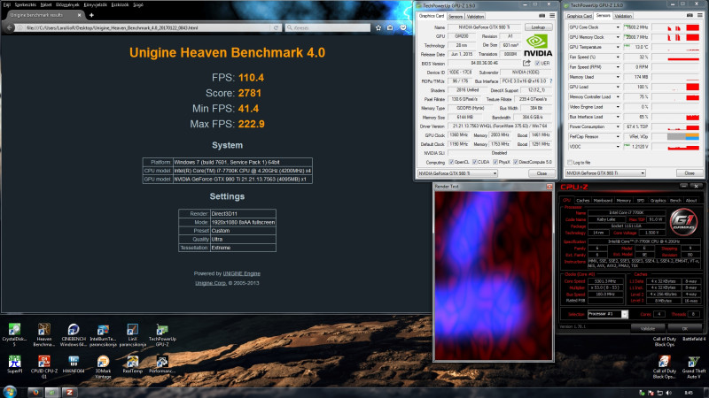The image size is (709, 398).
Task: Toggle UEFI checkbox in GPU-Z
Action: 537,63
